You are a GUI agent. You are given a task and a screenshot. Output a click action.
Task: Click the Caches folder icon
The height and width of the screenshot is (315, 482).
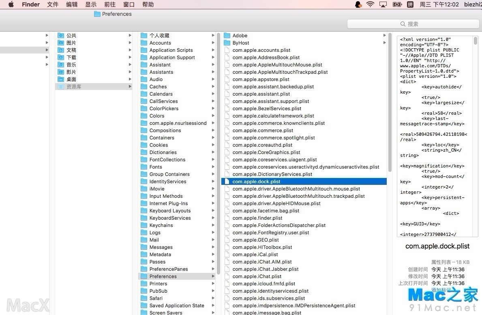click(144, 87)
